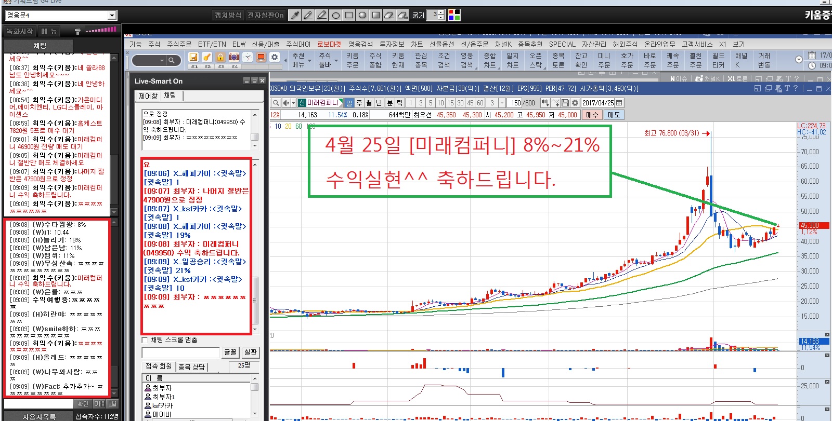Open the screen-number search dropdown arrow

point(162,61)
